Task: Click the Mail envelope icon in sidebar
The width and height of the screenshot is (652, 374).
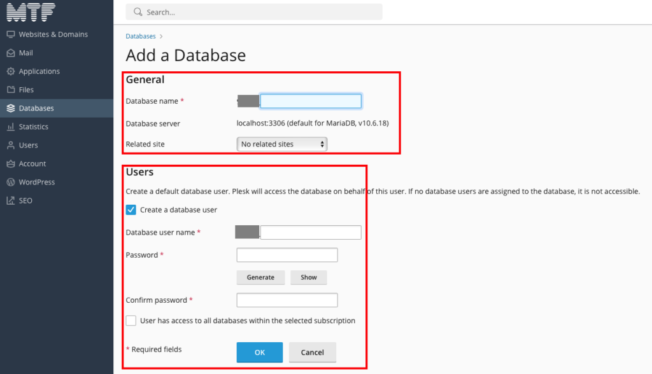Action: [11, 53]
